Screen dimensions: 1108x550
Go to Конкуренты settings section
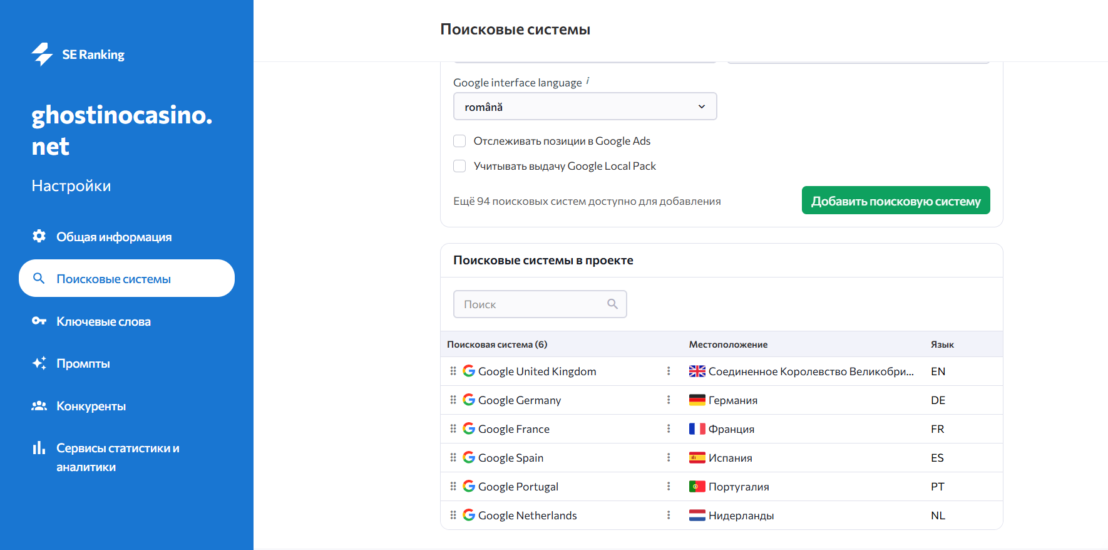pyautogui.click(x=91, y=406)
